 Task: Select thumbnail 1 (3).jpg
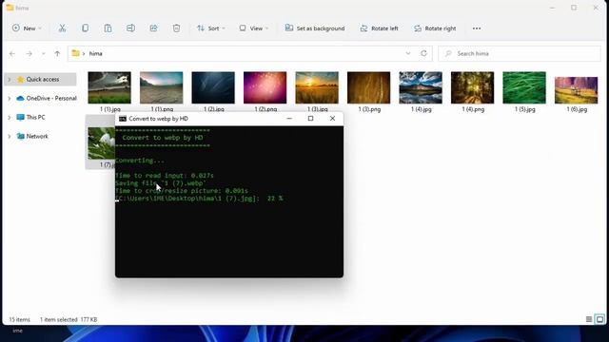(317, 87)
